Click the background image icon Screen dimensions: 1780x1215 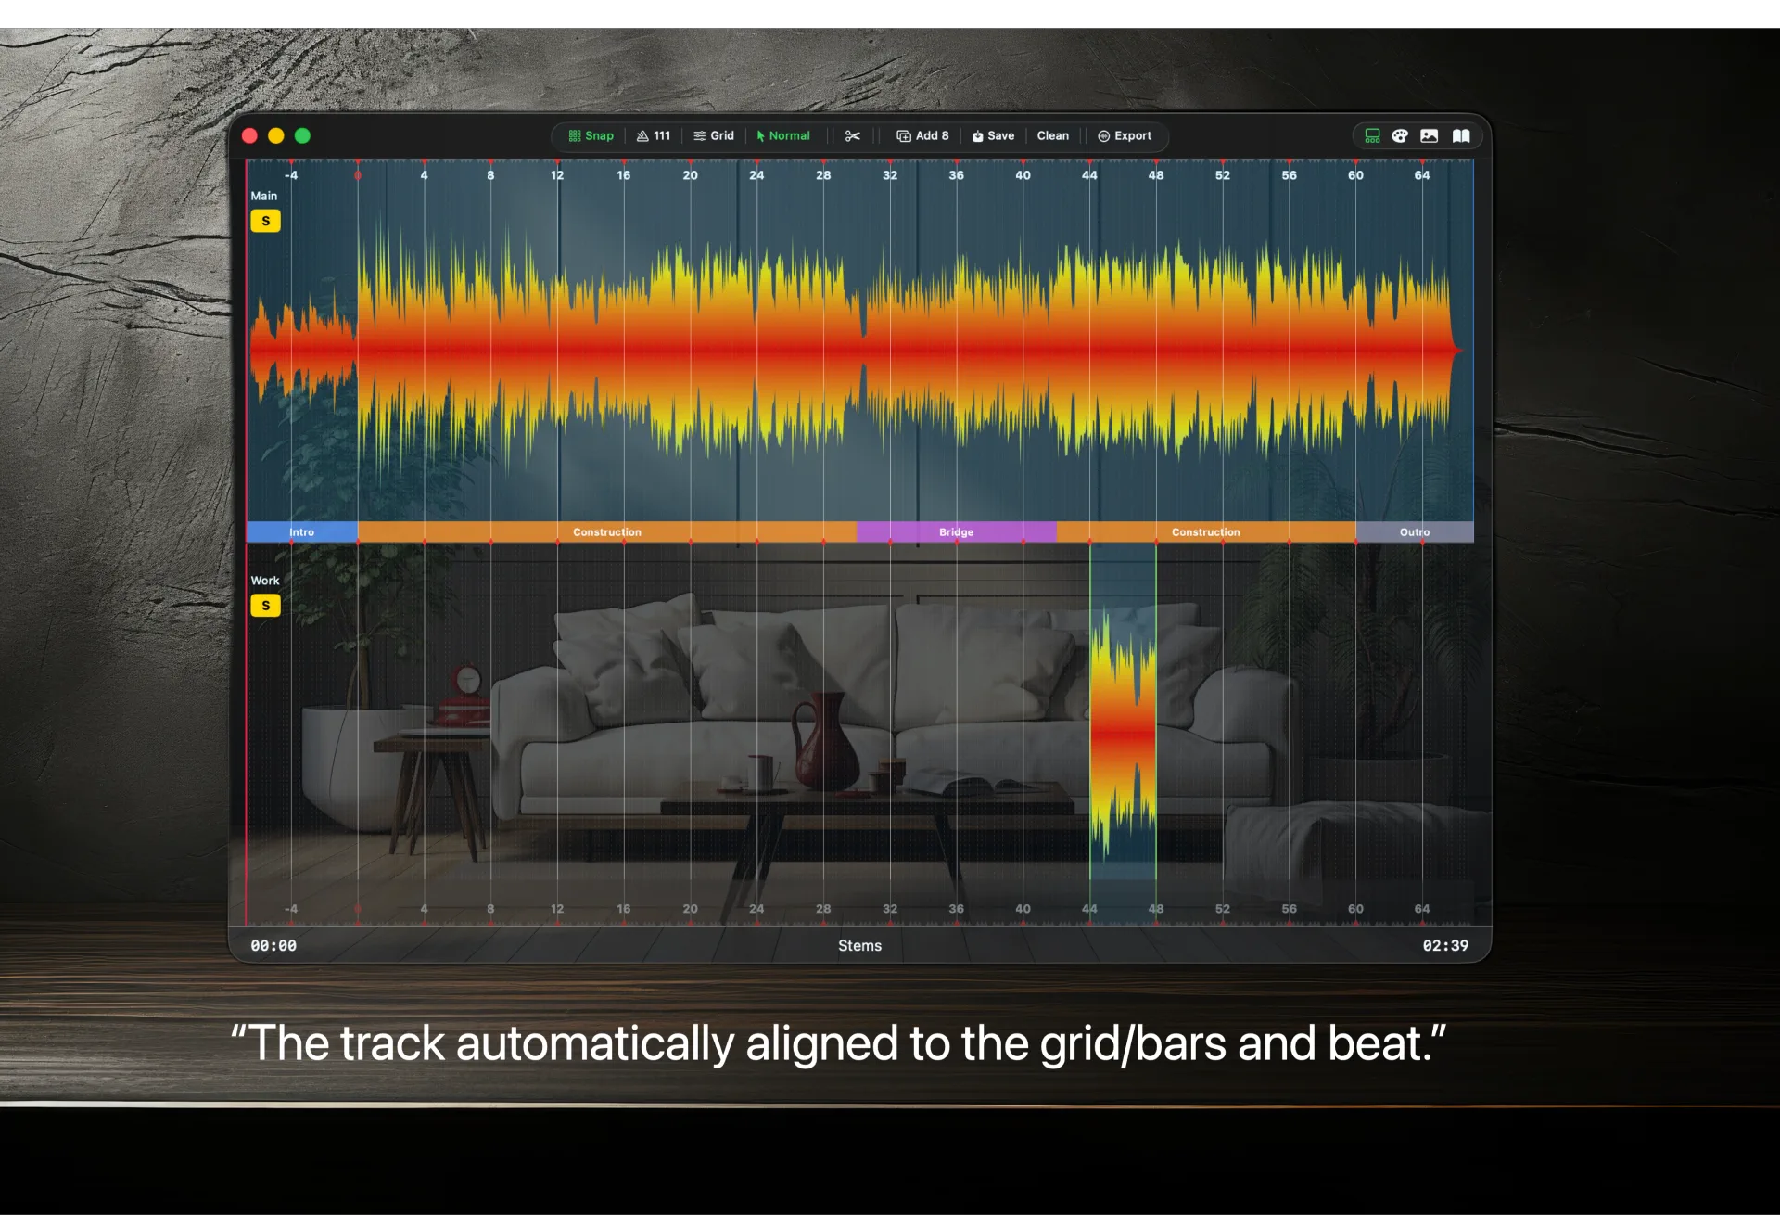point(1430,136)
